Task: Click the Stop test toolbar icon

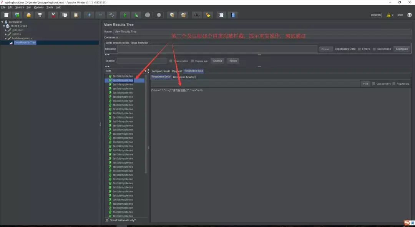Action: click(x=148, y=15)
